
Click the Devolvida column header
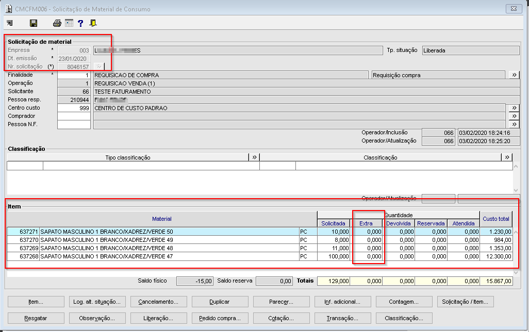[399, 223]
